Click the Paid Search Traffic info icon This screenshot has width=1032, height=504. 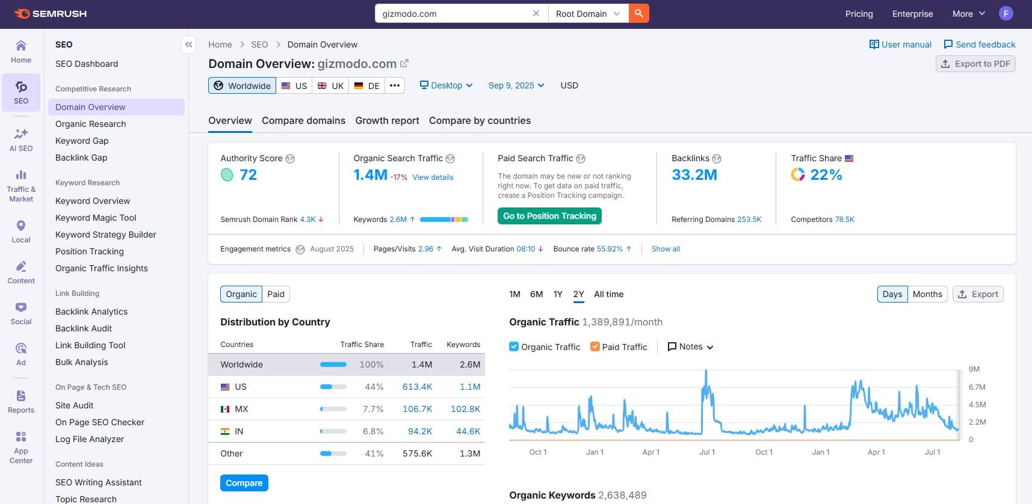(581, 159)
